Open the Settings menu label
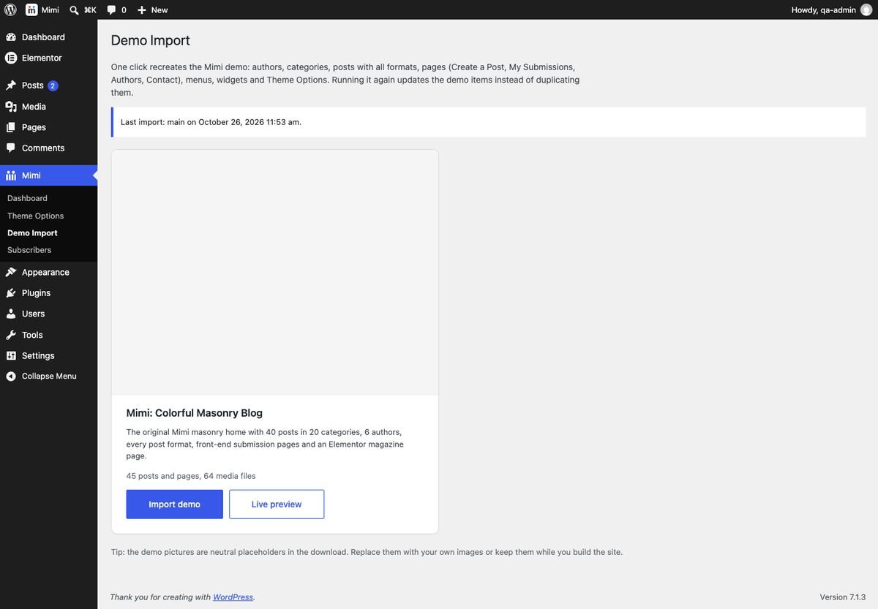The image size is (878, 609). point(38,355)
